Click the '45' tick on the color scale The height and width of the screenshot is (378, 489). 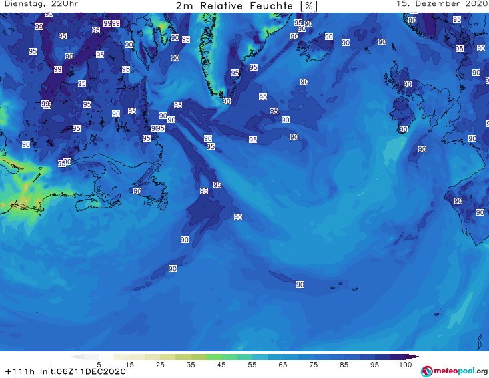coord(221,365)
